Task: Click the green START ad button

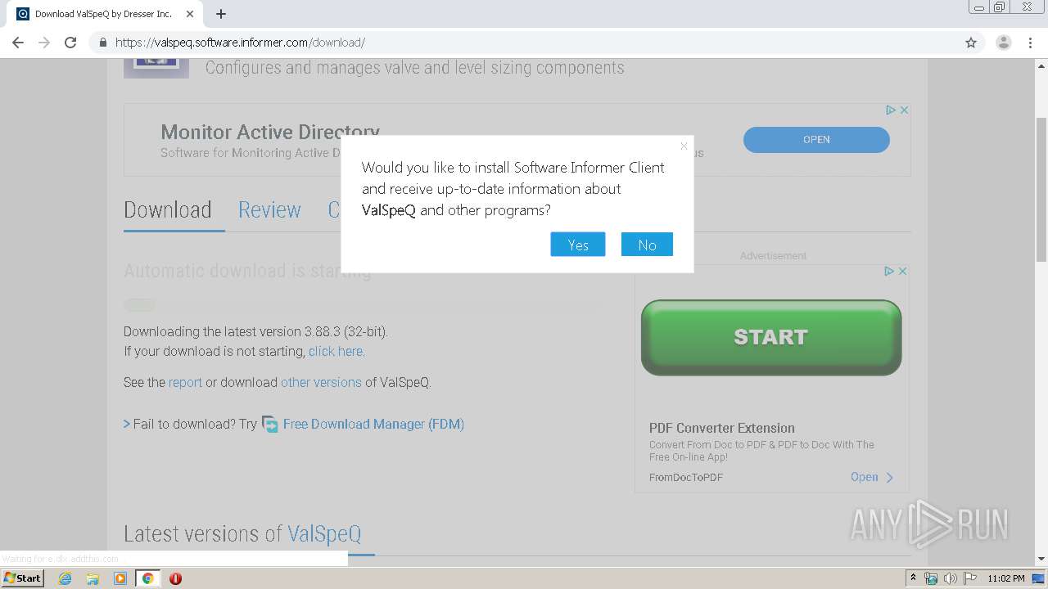Action: pyautogui.click(x=771, y=337)
